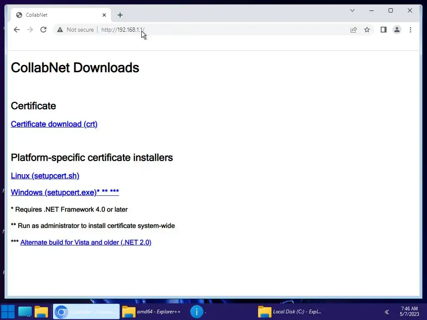
Task: Switch to CollabNet Chrome taskbar button
Action: pyautogui.click(x=86, y=312)
